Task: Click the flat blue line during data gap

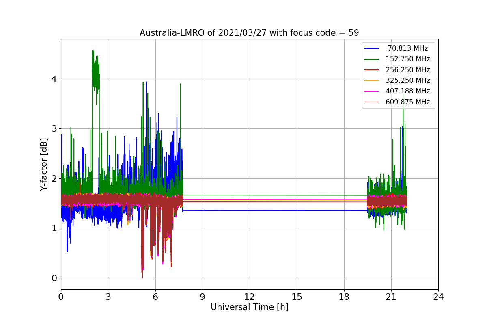Action: (x=275, y=210)
